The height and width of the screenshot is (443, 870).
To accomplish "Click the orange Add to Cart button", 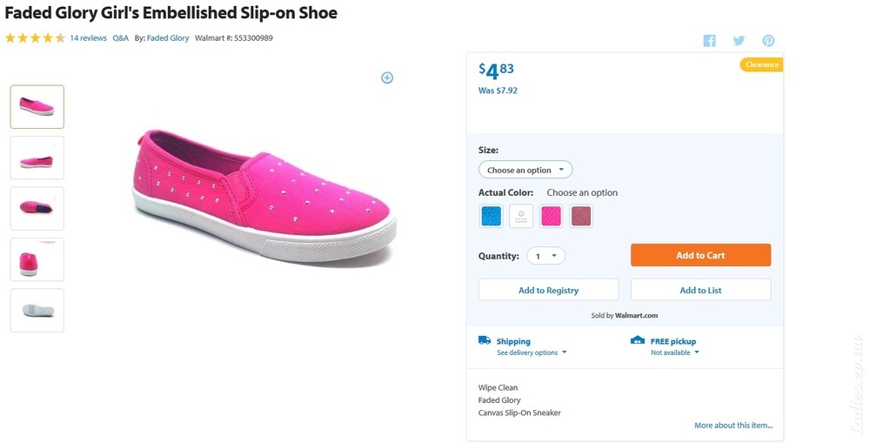I will pyautogui.click(x=700, y=255).
